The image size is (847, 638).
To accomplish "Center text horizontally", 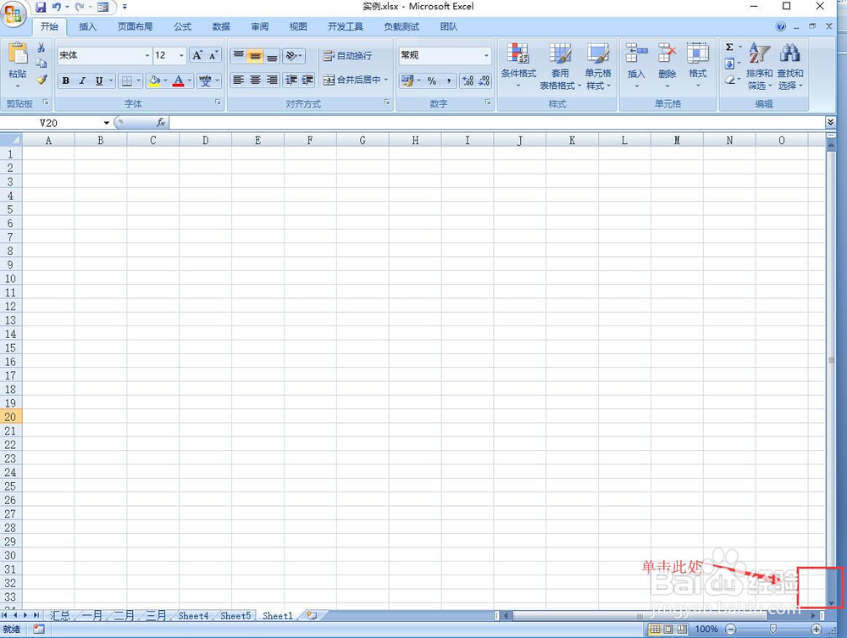I will tap(255, 80).
